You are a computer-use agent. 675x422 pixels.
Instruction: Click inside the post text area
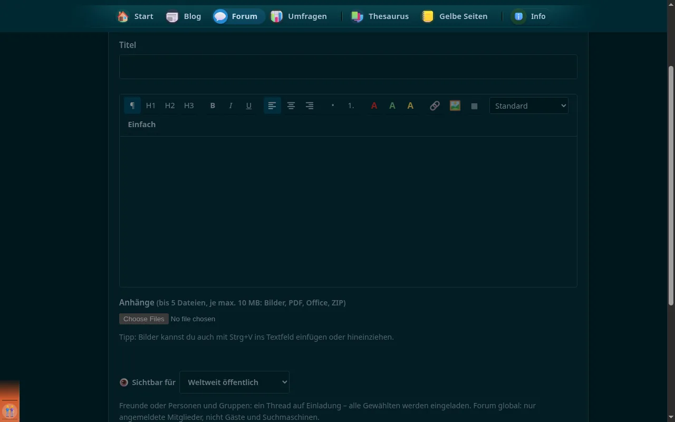pos(348,212)
